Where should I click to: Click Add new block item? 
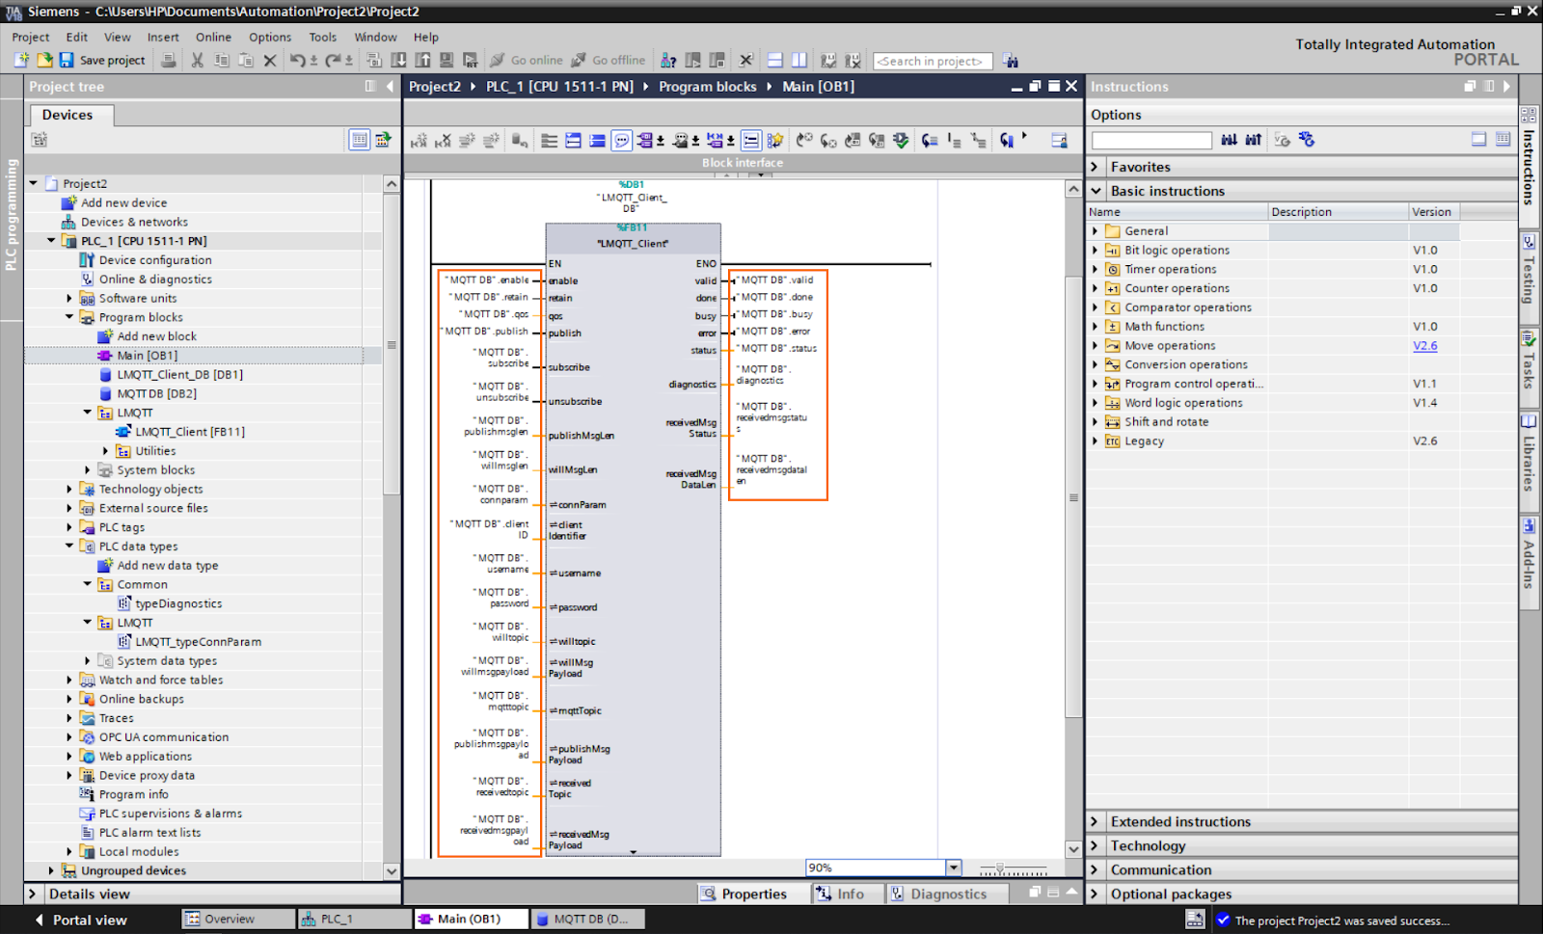156,336
